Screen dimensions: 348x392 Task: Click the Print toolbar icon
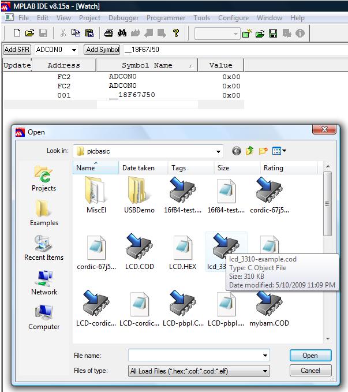coord(108,33)
